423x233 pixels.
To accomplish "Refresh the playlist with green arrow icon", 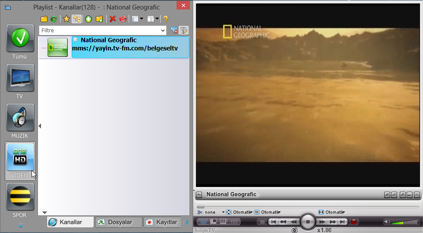I will point(54,19).
